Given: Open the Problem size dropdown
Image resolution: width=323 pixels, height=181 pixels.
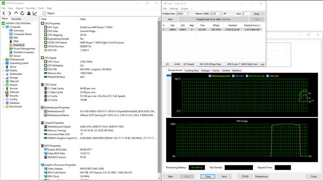Looking at the screenshot, I should point(186,14).
